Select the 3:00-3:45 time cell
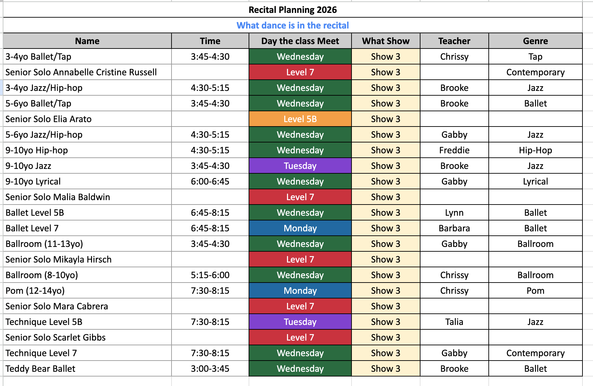Image resolution: width=593 pixels, height=386 pixels. (210, 369)
